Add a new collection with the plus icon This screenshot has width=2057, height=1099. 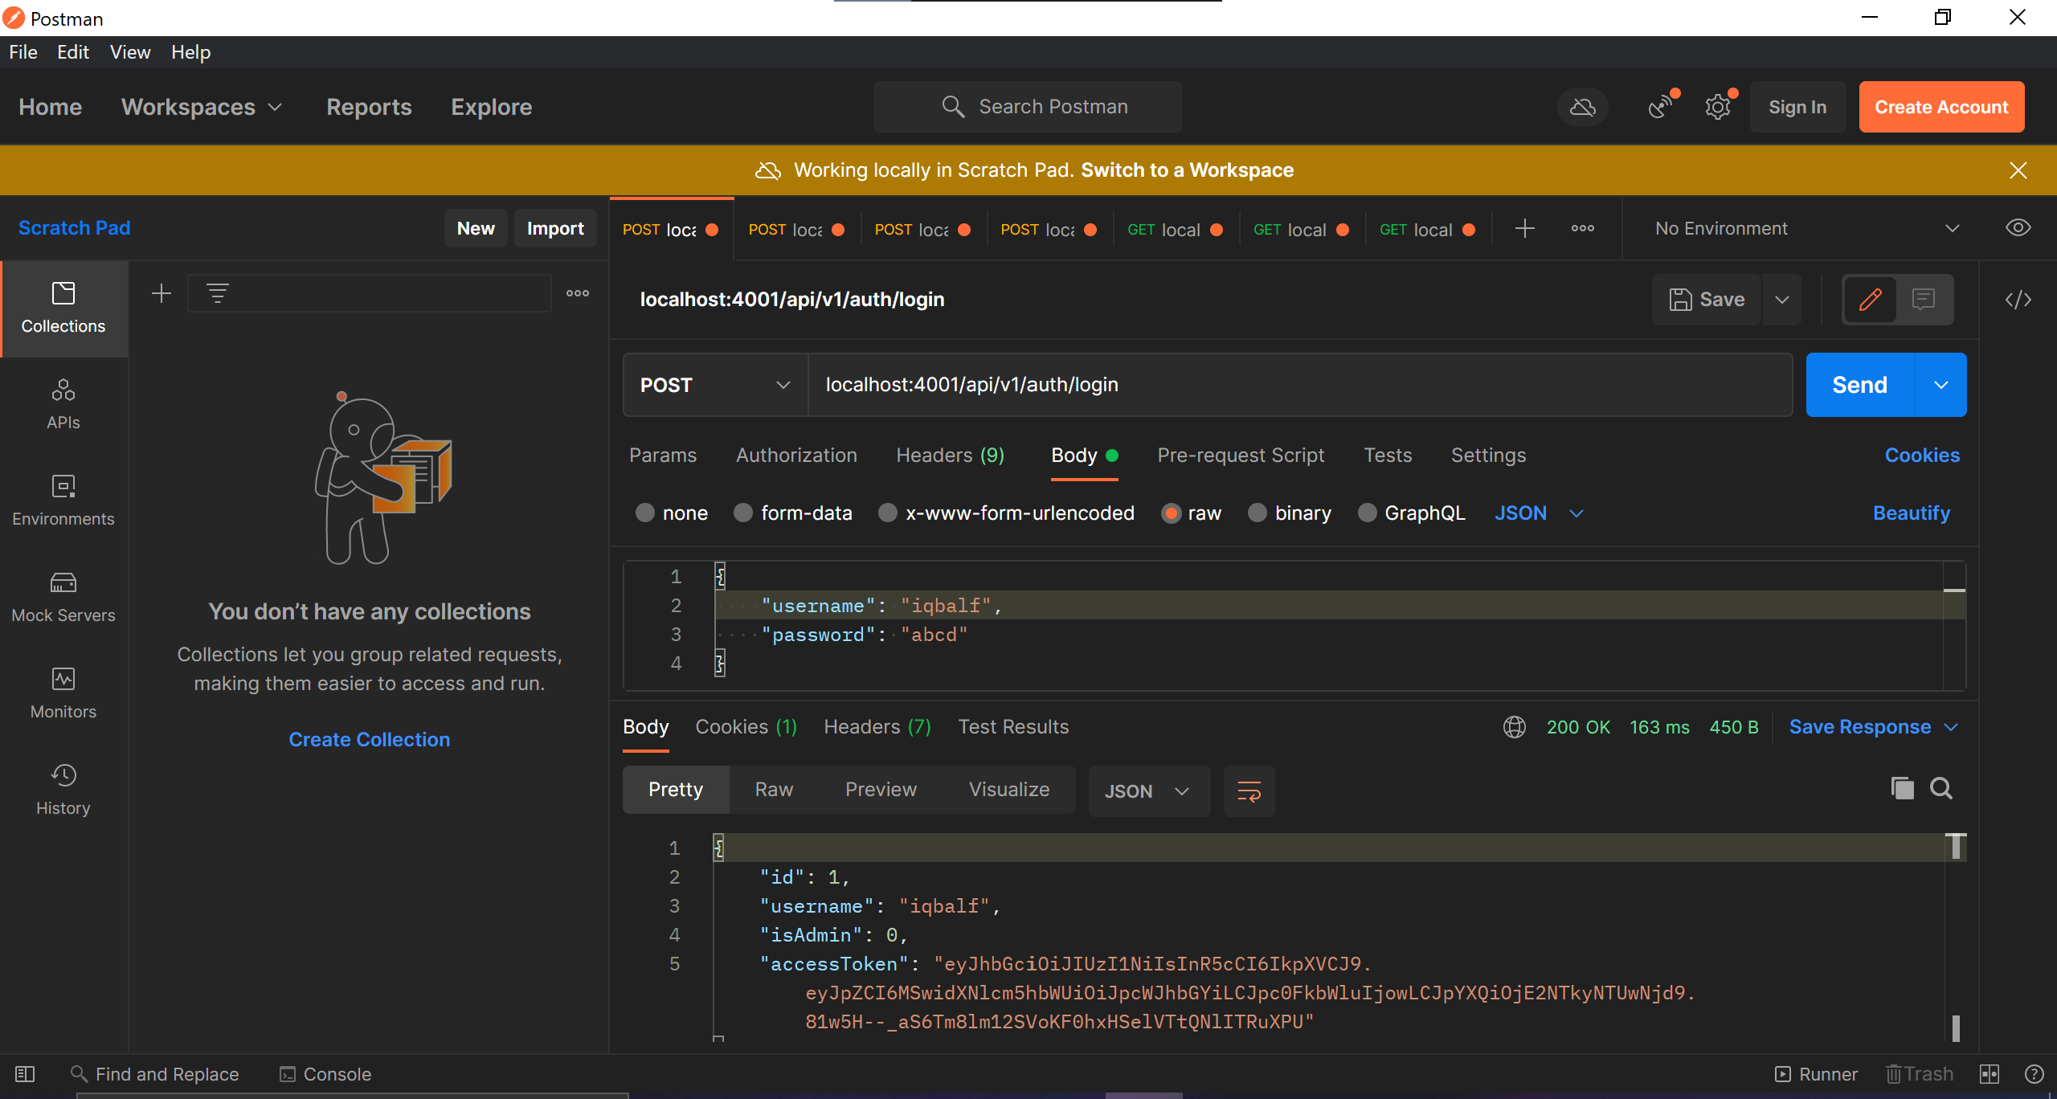162,293
